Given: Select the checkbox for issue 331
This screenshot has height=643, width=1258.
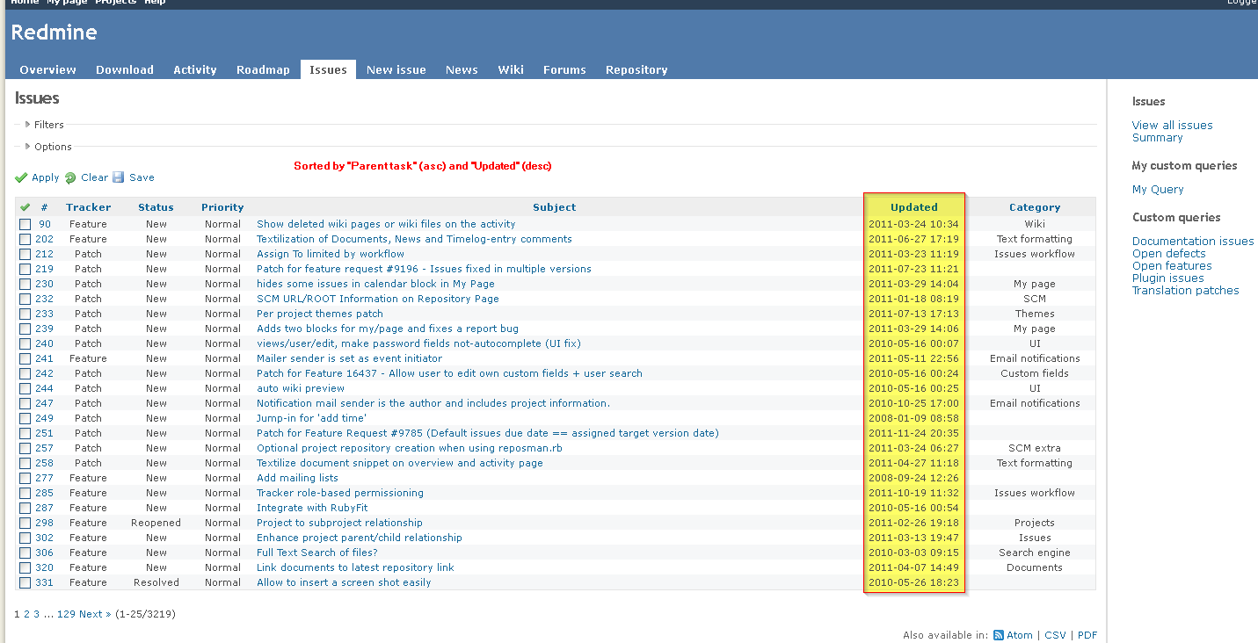Looking at the screenshot, I should coord(25,583).
